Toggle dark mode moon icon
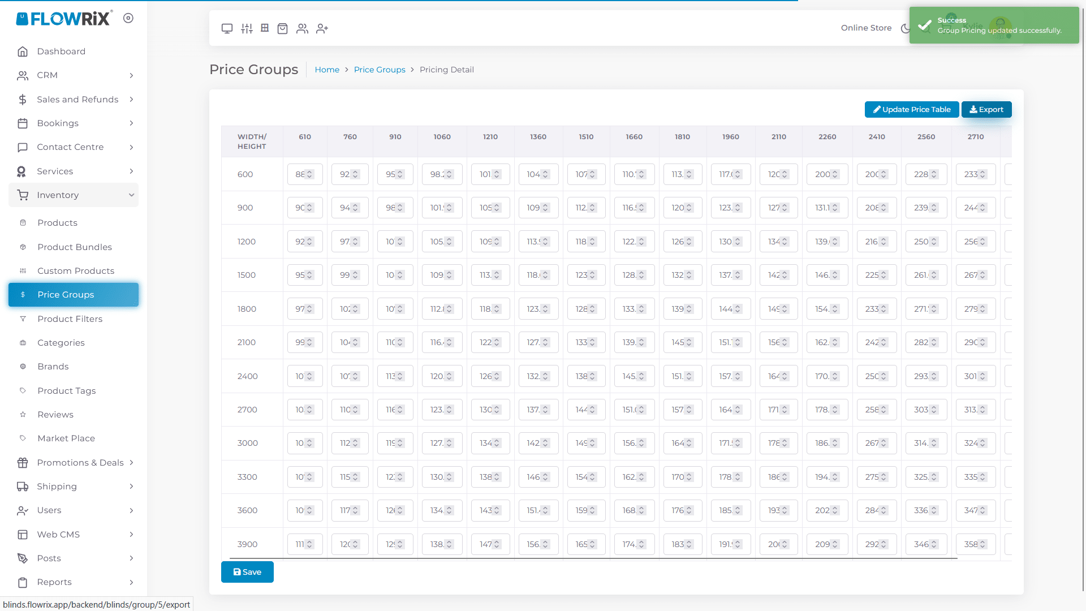The width and height of the screenshot is (1086, 611). pyautogui.click(x=905, y=28)
